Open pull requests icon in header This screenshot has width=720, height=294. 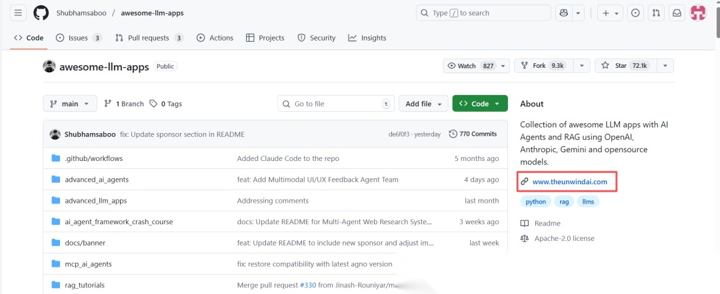(x=656, y=13)
